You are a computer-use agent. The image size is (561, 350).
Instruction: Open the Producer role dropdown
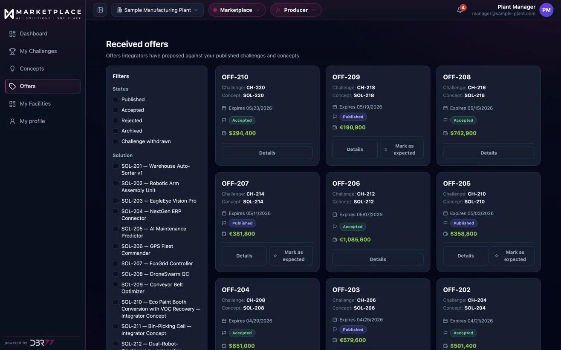point(295,10)
